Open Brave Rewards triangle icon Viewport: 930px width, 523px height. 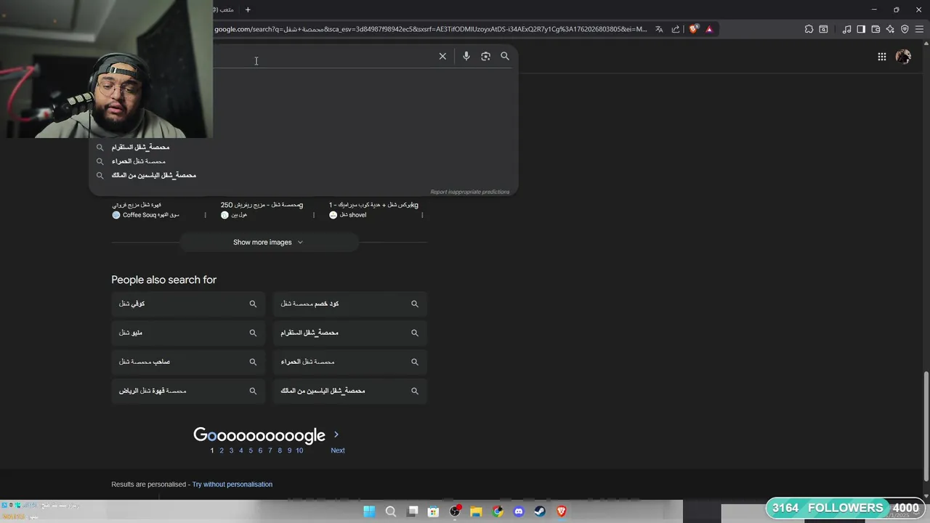(709, 29)
